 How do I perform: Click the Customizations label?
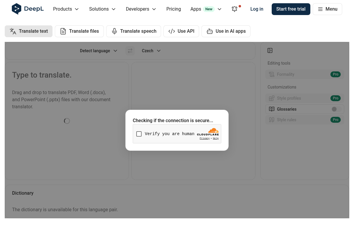(282, 87)
